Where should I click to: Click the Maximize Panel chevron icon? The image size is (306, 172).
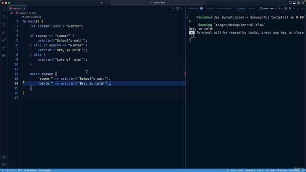(298, 9)
